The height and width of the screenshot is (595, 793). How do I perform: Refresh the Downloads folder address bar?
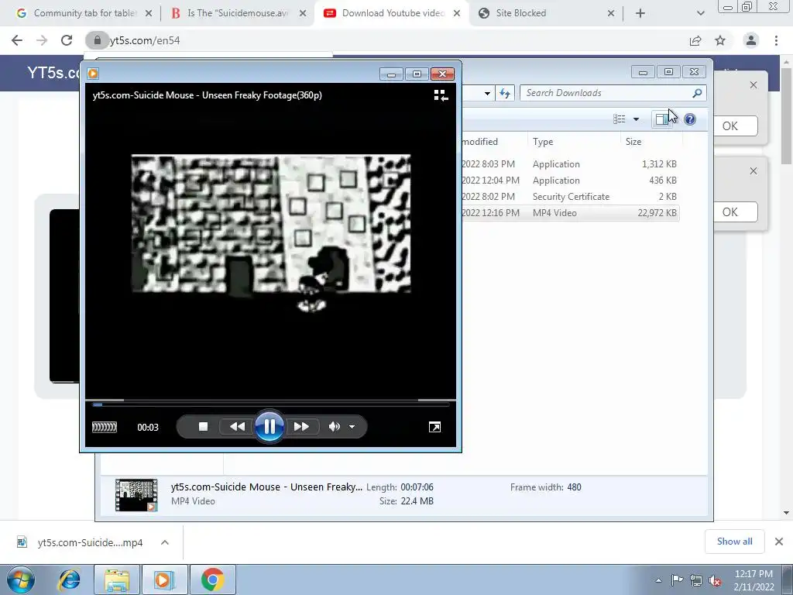504,93
